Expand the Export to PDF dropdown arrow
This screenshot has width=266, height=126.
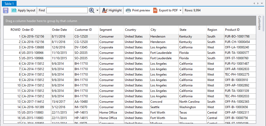click(180, 10)
